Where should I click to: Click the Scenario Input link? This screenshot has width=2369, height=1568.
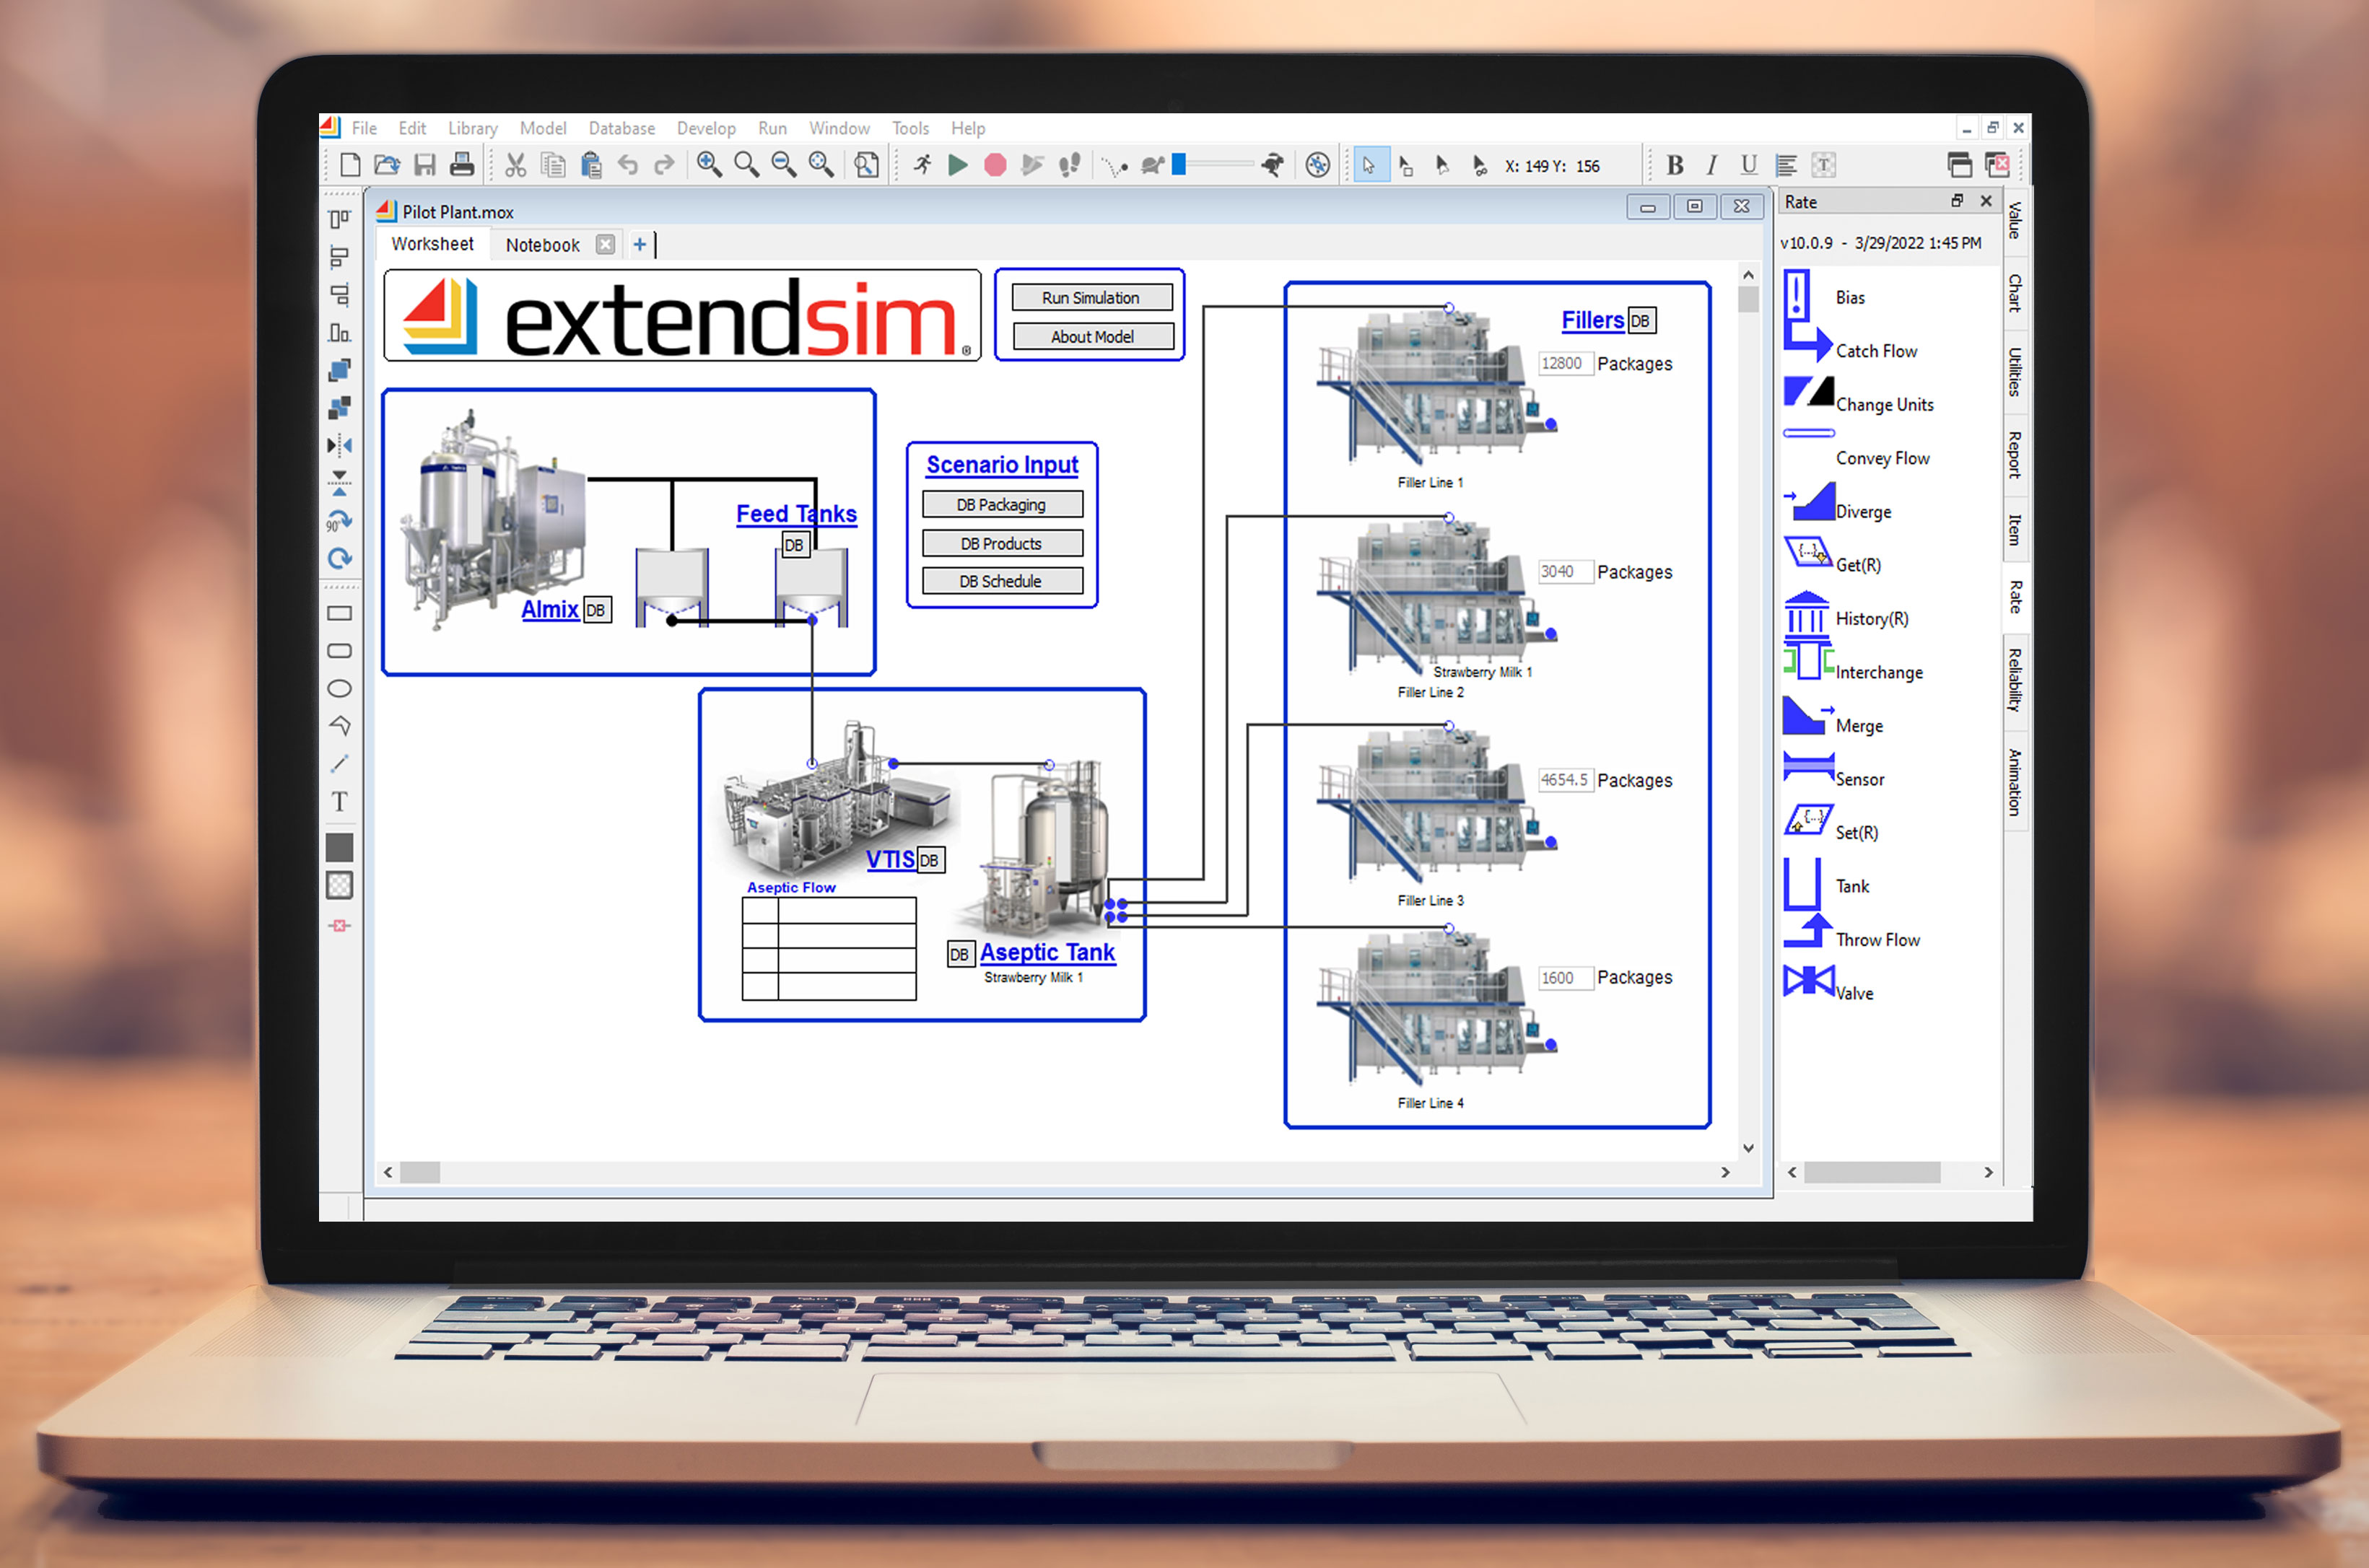1001,465
